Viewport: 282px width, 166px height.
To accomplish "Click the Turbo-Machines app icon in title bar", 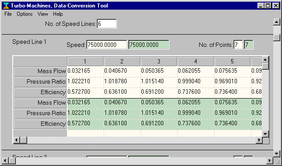I will coord(6,6).
